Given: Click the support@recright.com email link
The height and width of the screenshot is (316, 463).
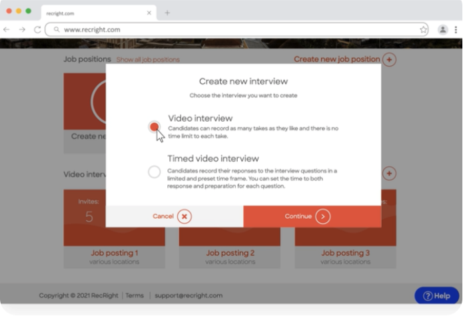Looking at the screenshot, I should (x=189, y=295).
